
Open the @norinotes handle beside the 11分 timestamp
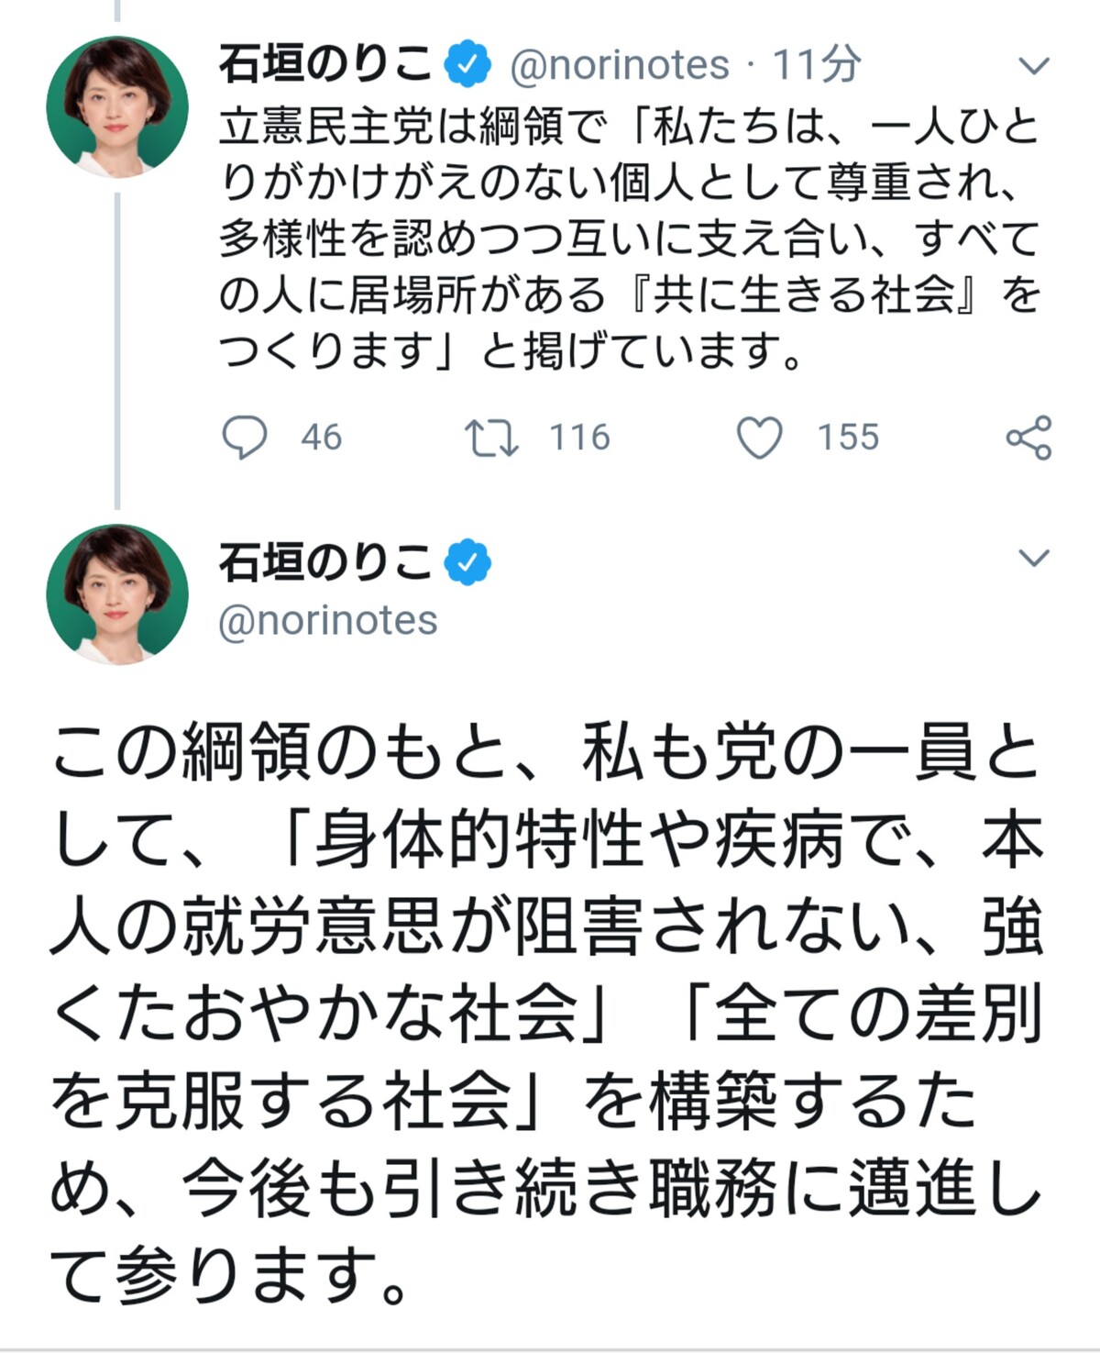620,65
